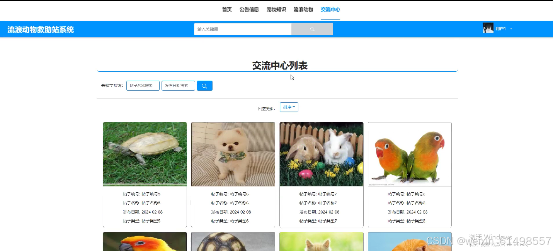Click the 关键字搜索 label

point(112,86)
